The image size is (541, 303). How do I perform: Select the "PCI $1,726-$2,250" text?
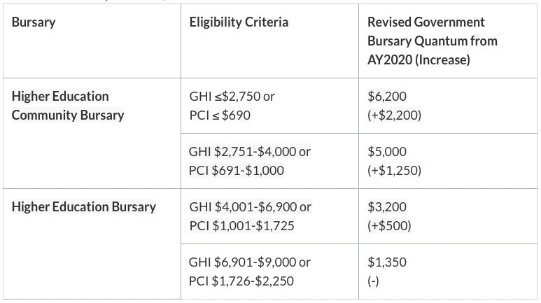tap(241, 281)
